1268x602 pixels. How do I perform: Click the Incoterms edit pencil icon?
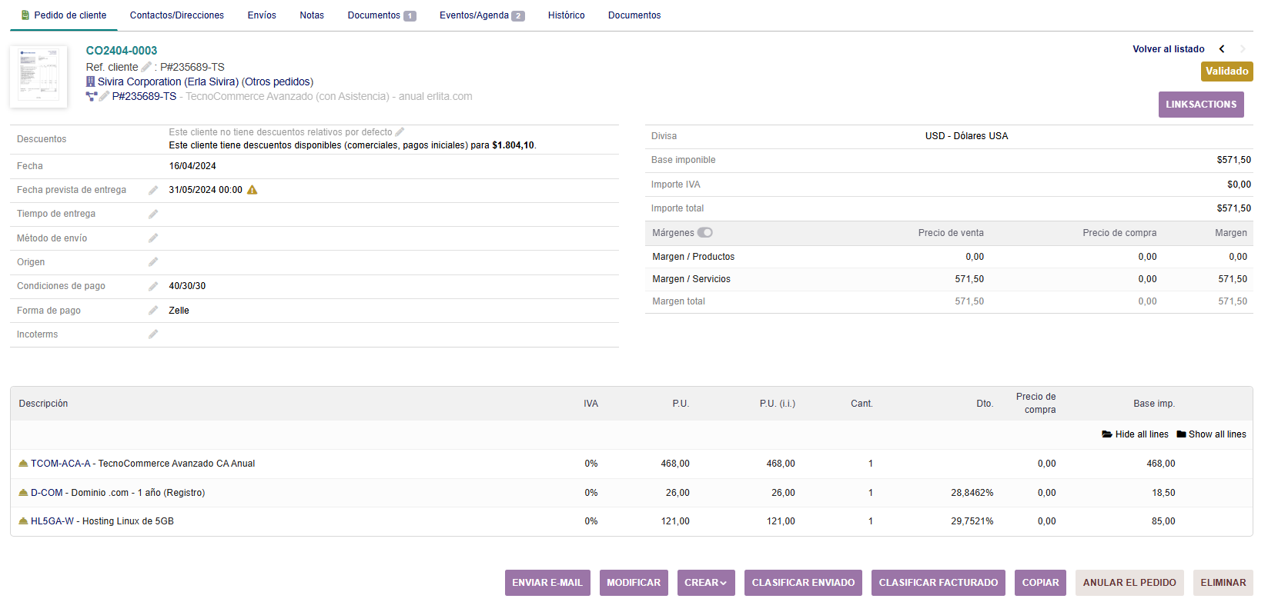coord(153,334)
